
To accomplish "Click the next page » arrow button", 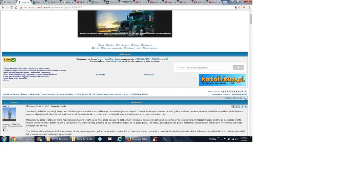I will coord(245,92).
